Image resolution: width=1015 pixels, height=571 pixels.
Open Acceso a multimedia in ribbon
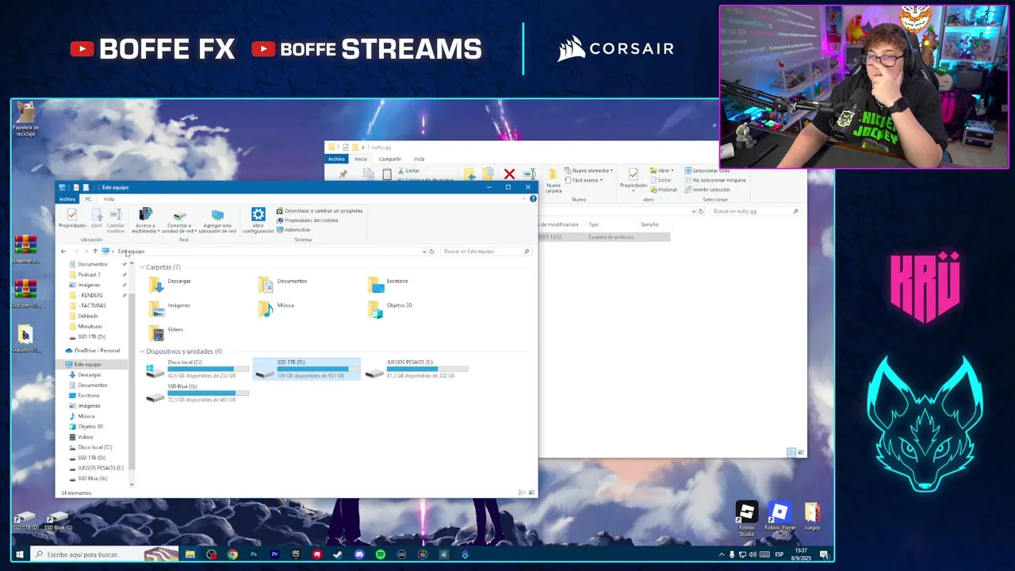point(144,220)
